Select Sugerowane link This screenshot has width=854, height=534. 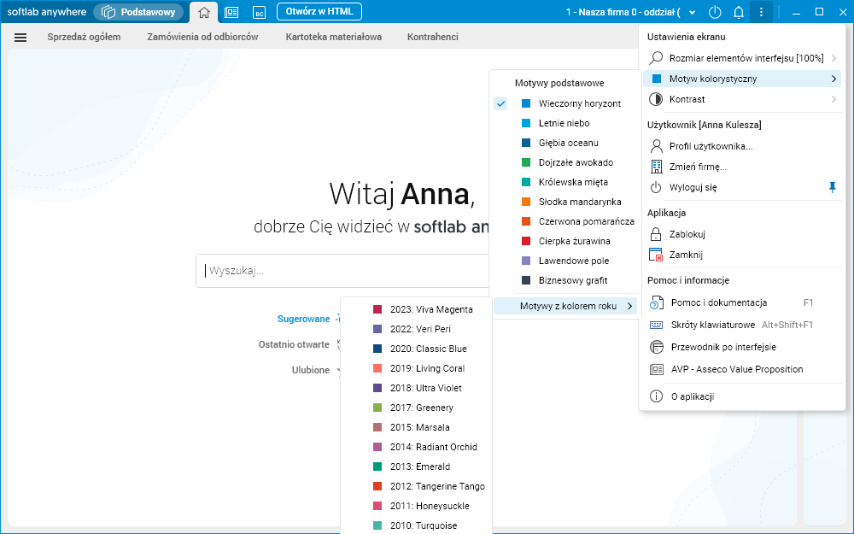click(303, 319)
